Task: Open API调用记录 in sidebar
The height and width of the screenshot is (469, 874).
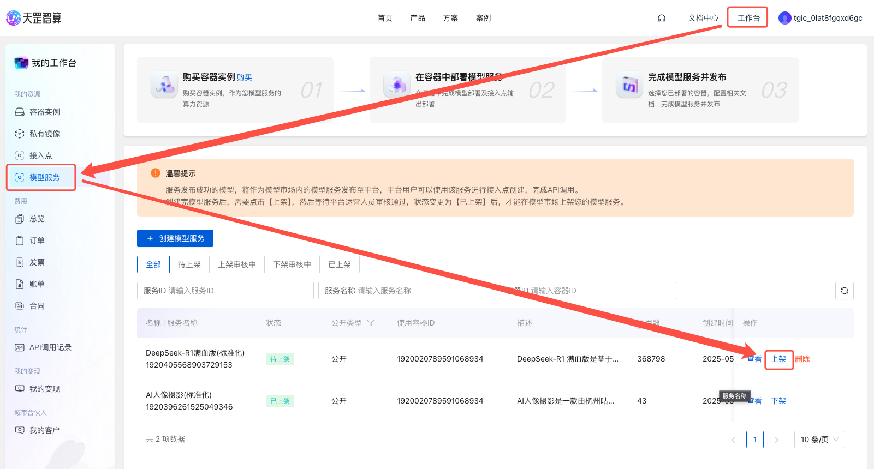Action: pyautogui.click(x=50, y=347)
